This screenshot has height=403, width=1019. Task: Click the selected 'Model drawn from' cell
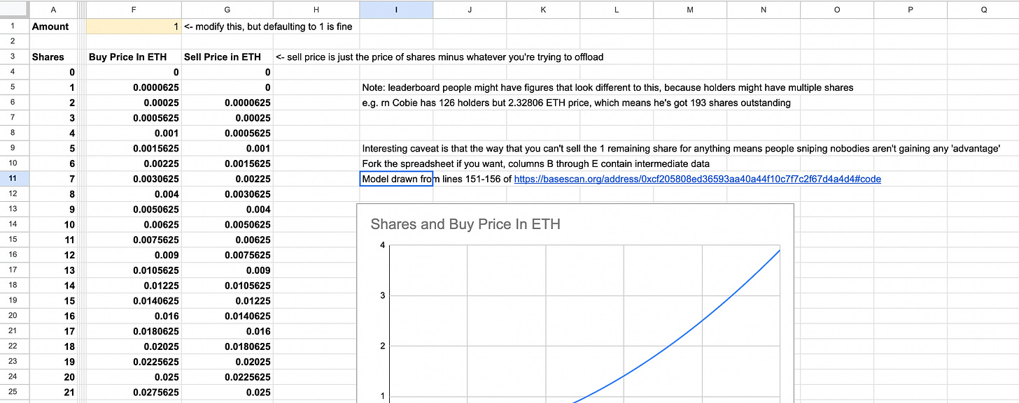pos(396,179)
